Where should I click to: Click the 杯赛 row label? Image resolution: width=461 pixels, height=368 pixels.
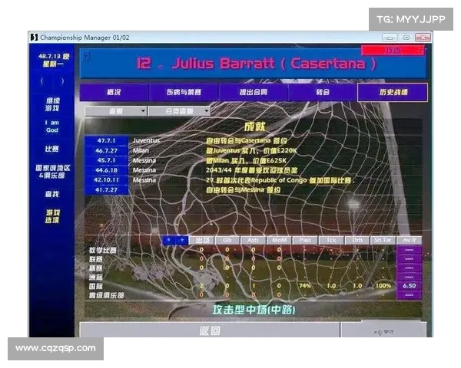pos(96,268)
